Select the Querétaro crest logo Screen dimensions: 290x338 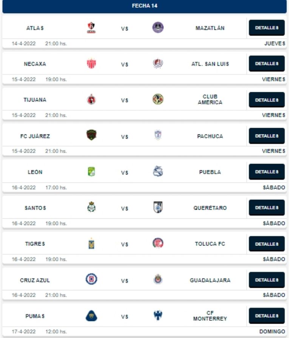tap(158, 207)
